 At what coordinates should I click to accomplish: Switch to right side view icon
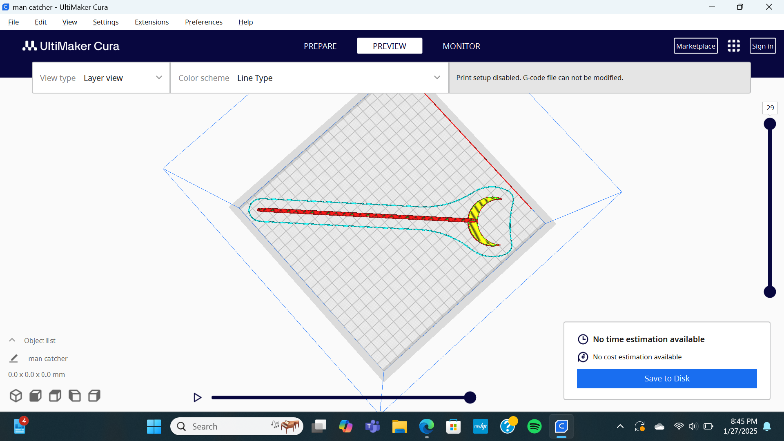click(x=94, y=396)
